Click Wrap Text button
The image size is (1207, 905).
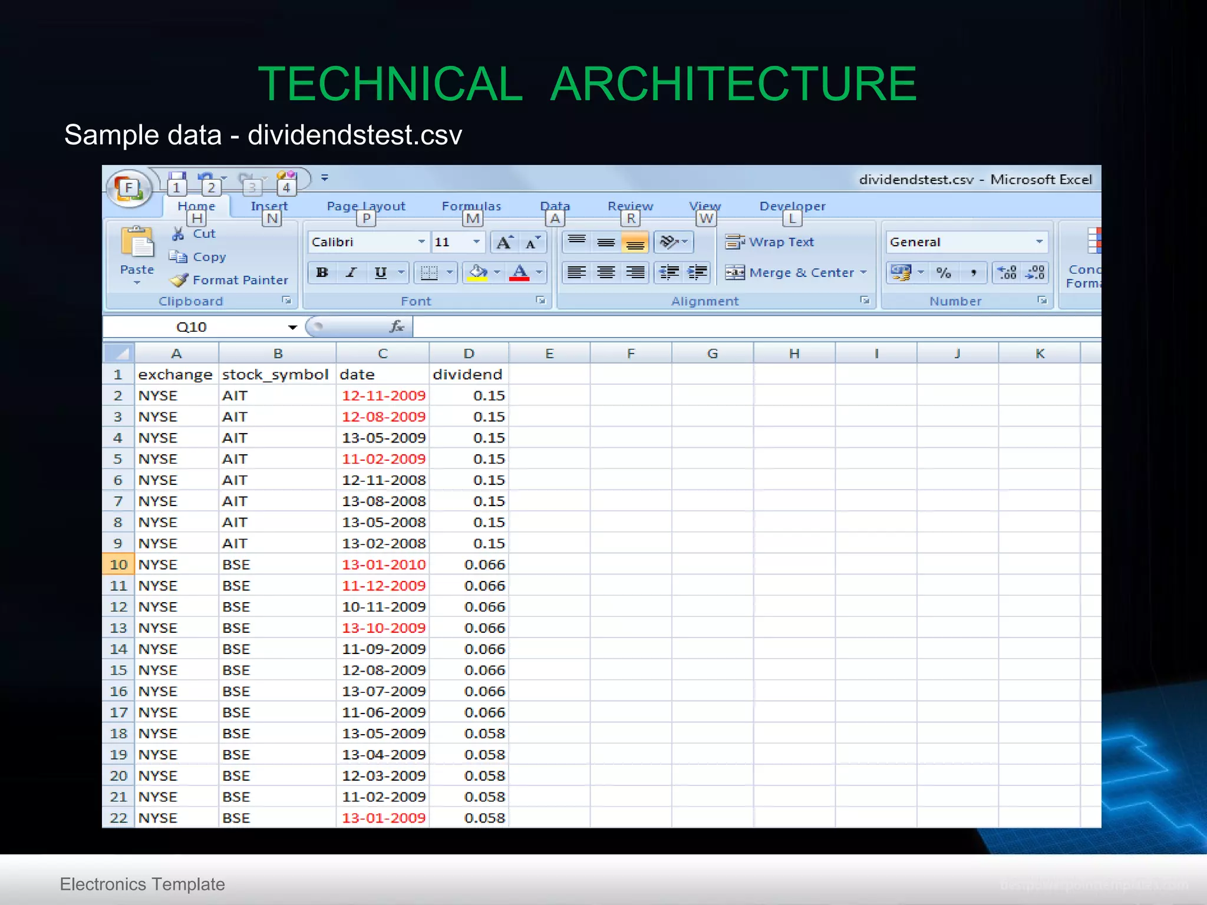click(x=769, y=242)
